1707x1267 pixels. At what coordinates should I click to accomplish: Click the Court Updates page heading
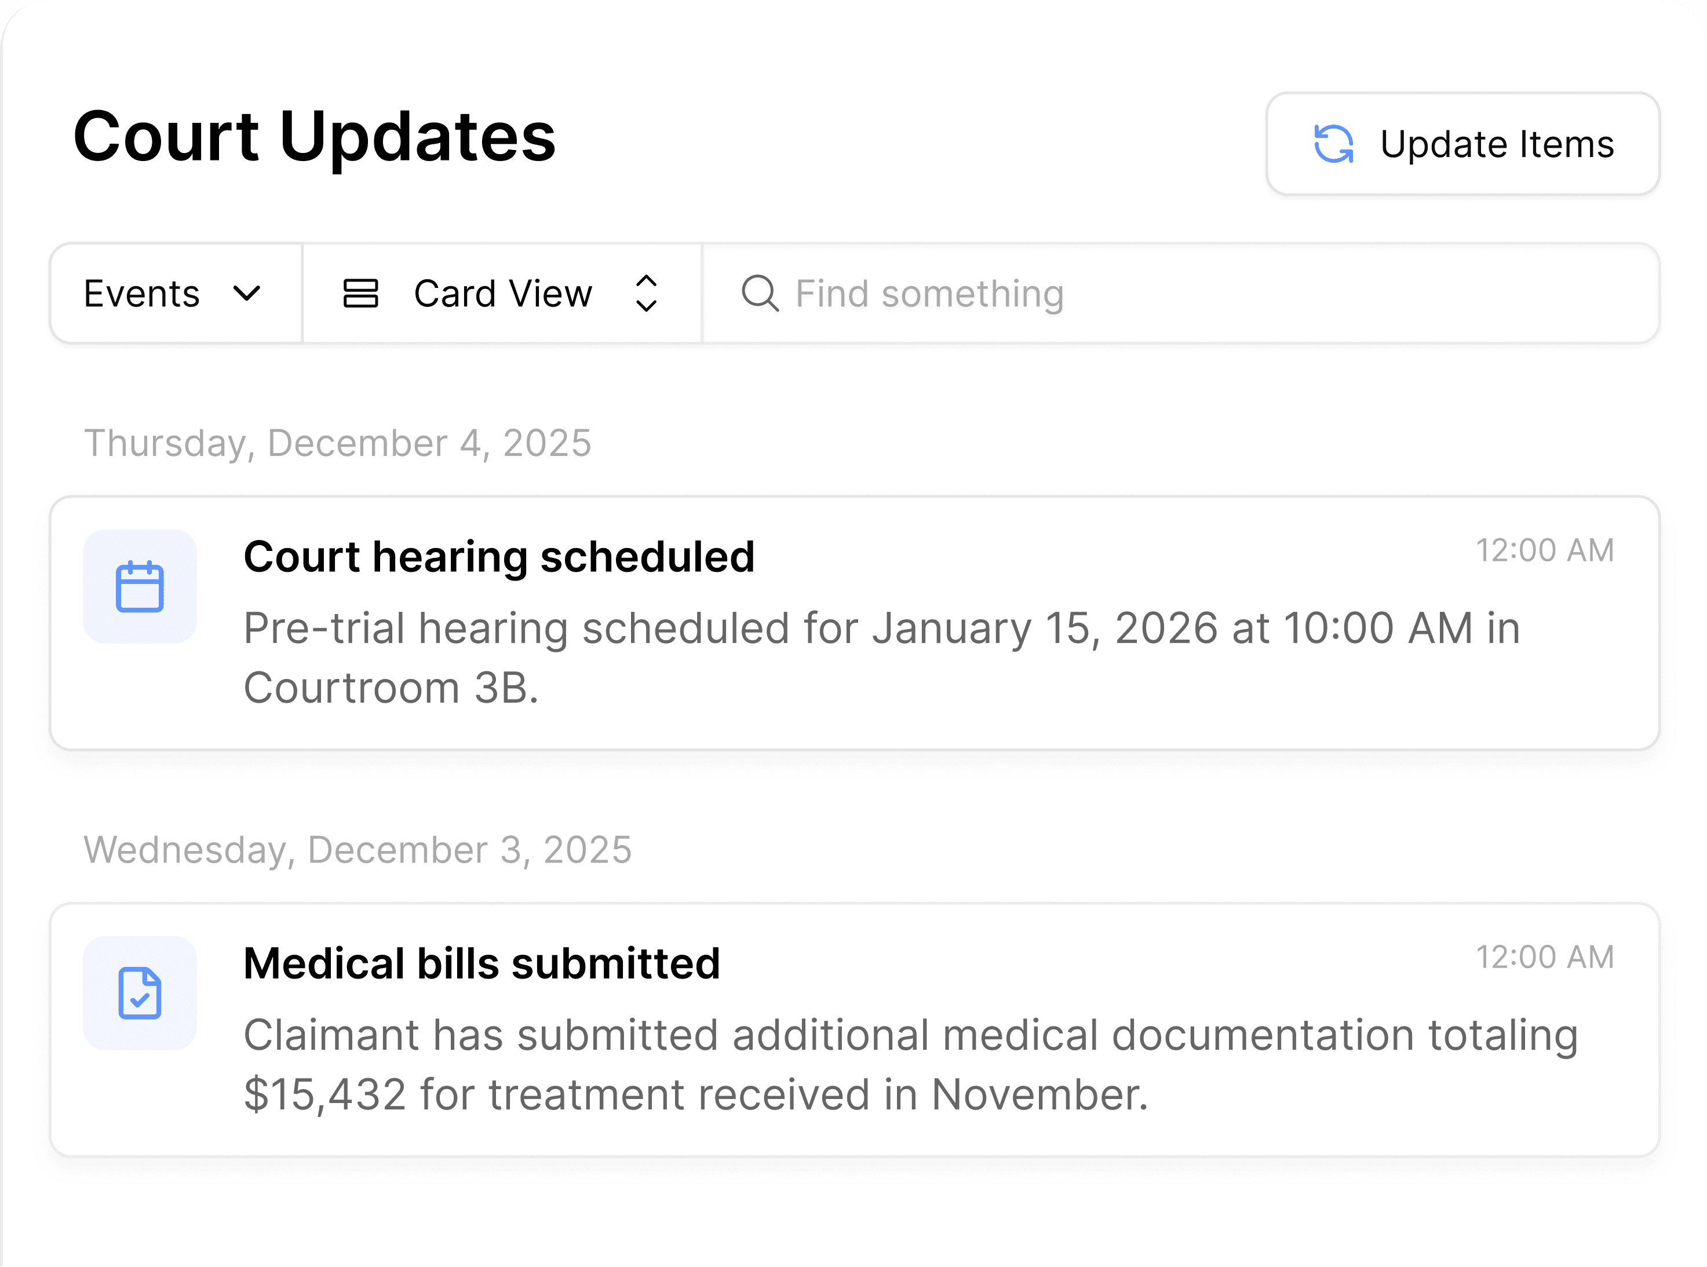click(x=315, y=137)
